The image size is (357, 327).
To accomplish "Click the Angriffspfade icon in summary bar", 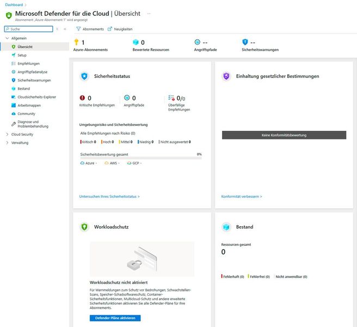I will coord(197,42).
